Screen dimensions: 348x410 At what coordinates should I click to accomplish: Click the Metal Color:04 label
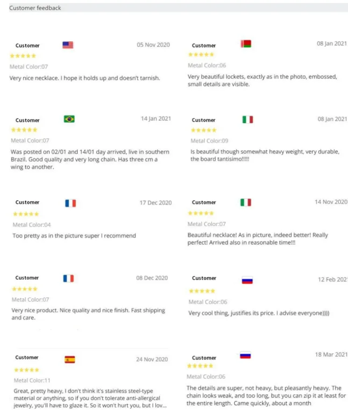tap(32, 225)
